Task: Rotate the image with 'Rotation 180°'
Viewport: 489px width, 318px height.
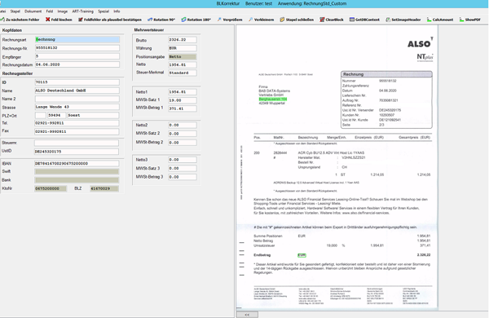Action: coord(196,20)
